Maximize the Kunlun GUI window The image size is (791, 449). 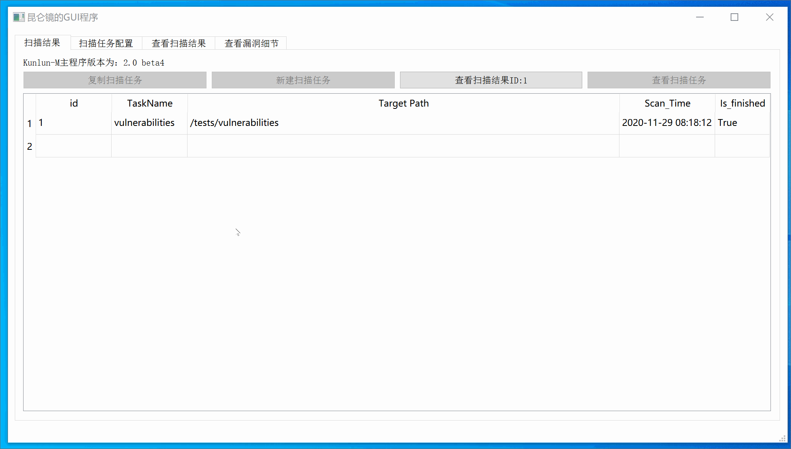coord(734,17)
